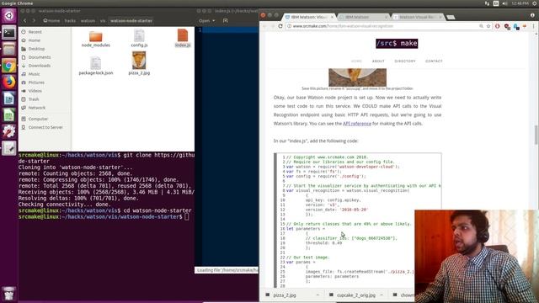539x303 pixels.
Task: Click the Chrome address bar URL
Action: tap(344, 26)
